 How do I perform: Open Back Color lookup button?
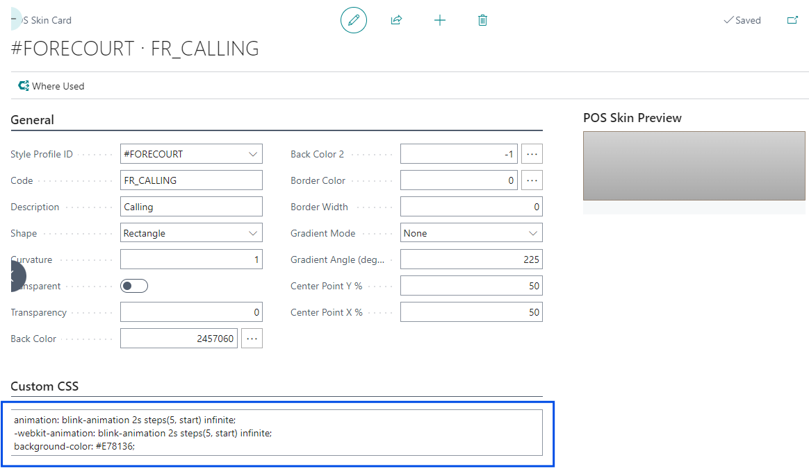coord(252,339)
